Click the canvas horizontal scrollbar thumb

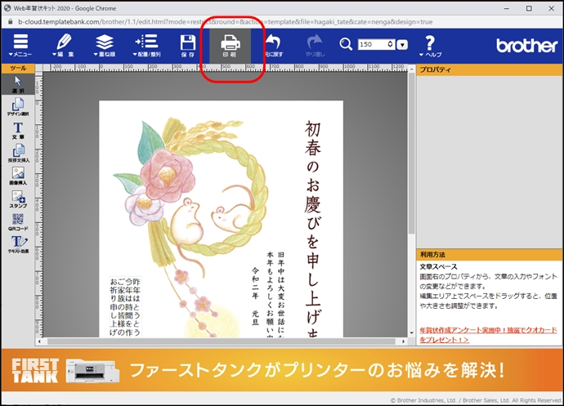pyautogui.click(x=223, y=341)
